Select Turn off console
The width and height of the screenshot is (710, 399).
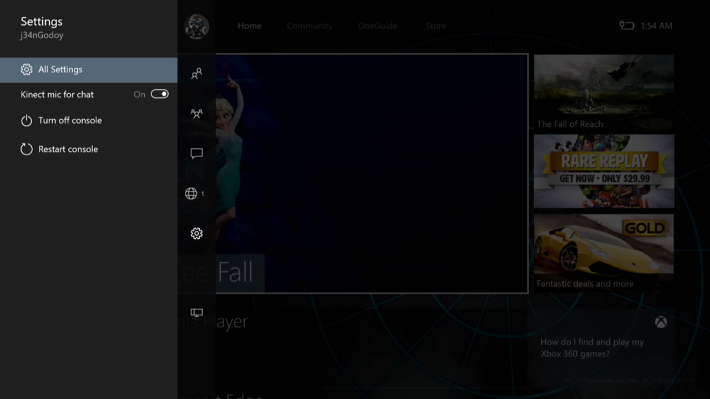(89, 121)
